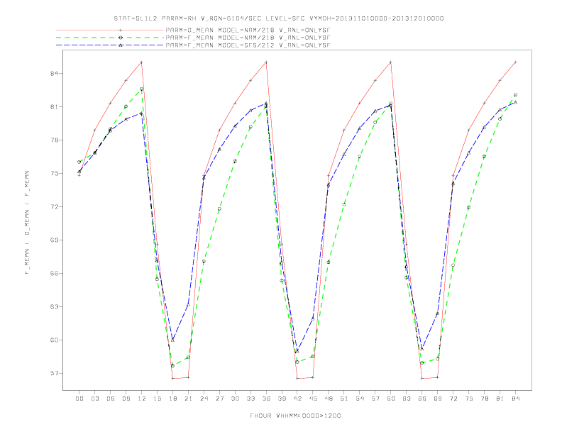Click x-axis forecast hour label 60
Viewport: 562px width, 434px height.
391,399
